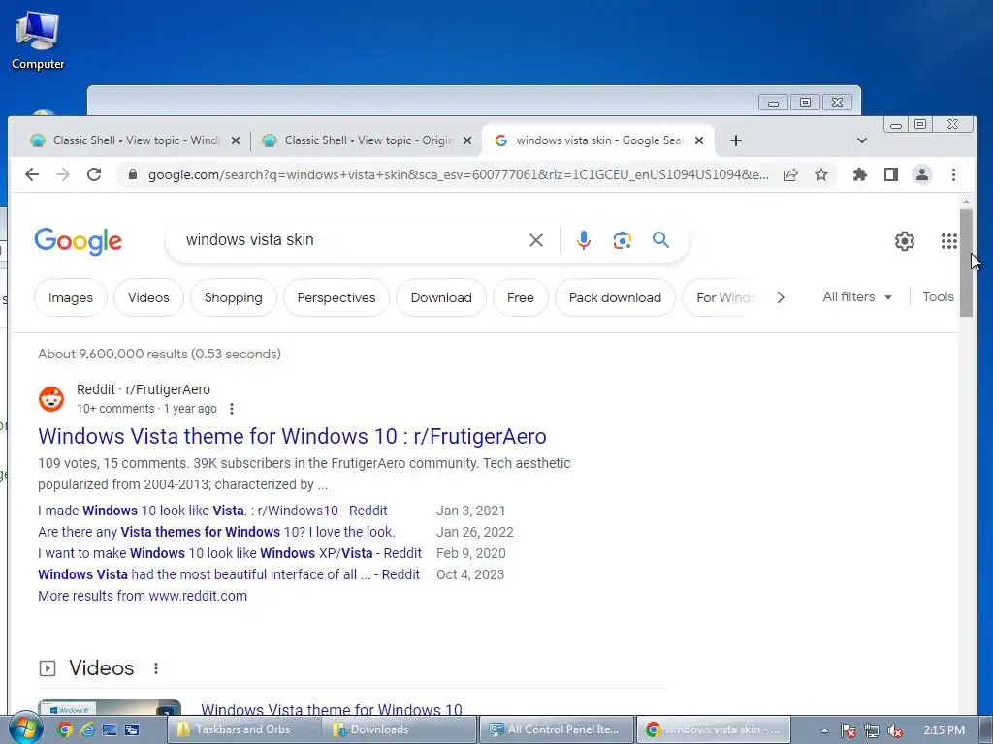Close the first Classic Shell tab
Image resolution: width=993 pixels, height=744 pixels.
tap(236, 140)
